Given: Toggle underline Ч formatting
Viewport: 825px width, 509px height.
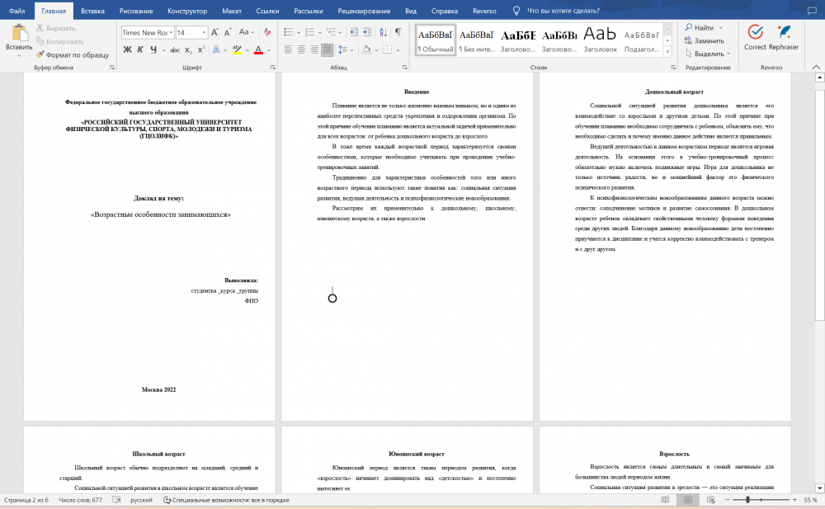Looking at the screenshot, I should [153, 49].
